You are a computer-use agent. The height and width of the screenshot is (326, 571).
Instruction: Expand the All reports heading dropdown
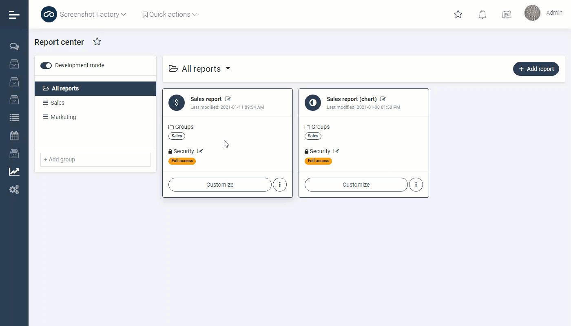pyautogui.click(x=228, y=68)
